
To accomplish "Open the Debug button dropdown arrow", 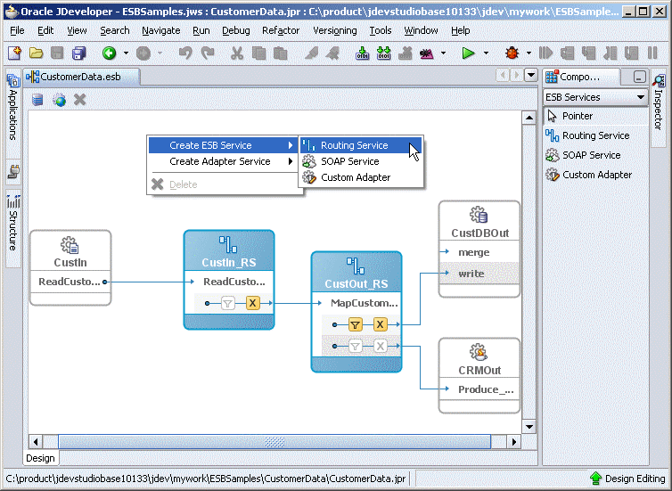I will (529, 53).
